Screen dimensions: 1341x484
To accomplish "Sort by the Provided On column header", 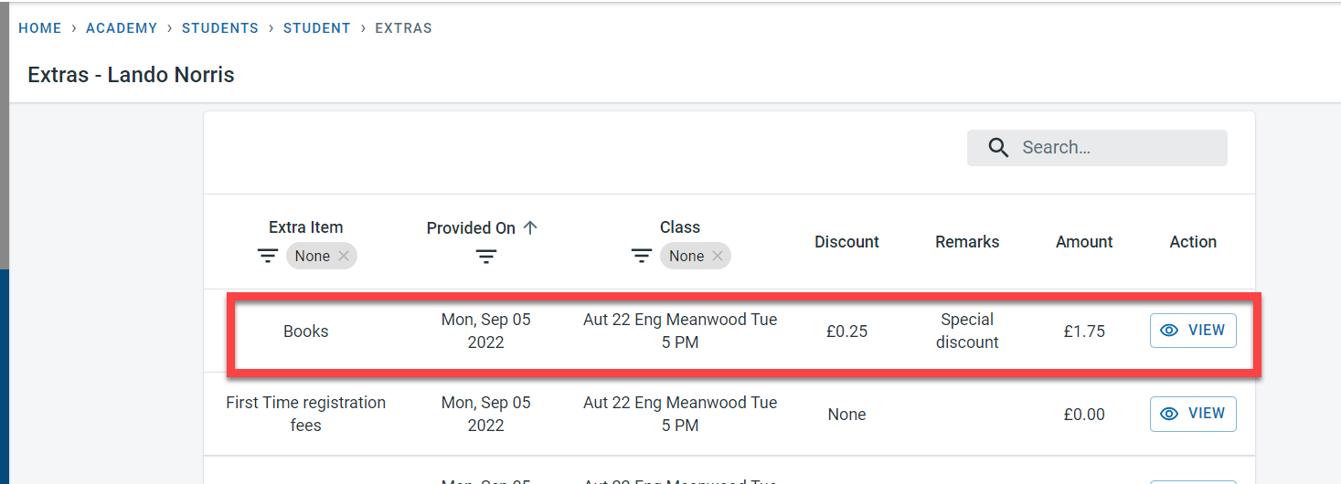I will pyautogui.click(x=471, y=227).
